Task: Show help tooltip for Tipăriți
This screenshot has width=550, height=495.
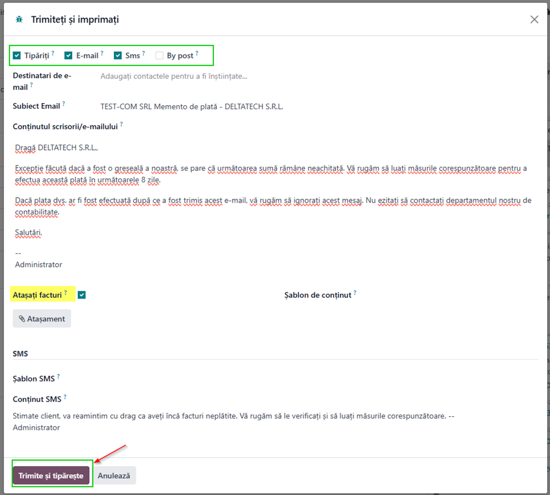Action: tap(52, 53)
